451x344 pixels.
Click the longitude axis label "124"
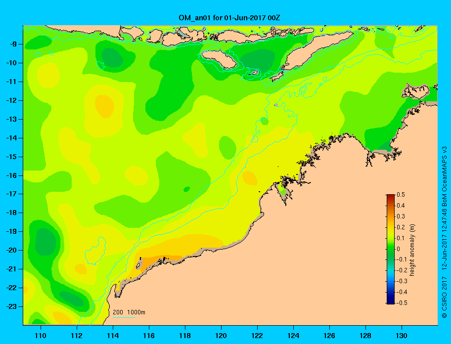coord(293,336)
